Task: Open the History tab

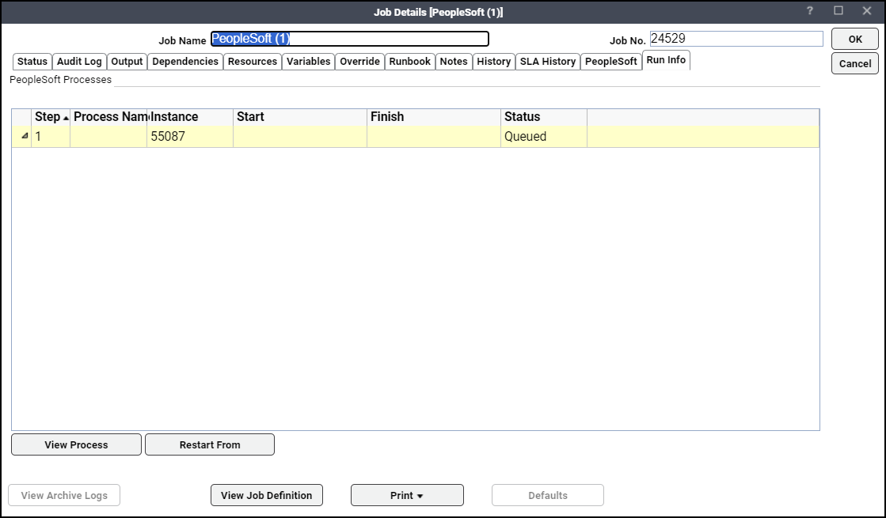Action: click(x=494, y=62)
